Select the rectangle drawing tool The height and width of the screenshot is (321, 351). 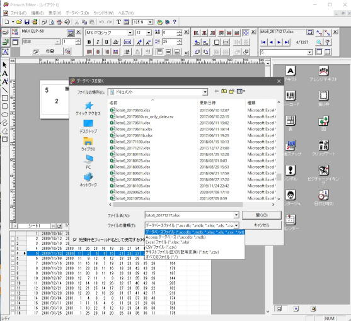[x=4, y=98]
